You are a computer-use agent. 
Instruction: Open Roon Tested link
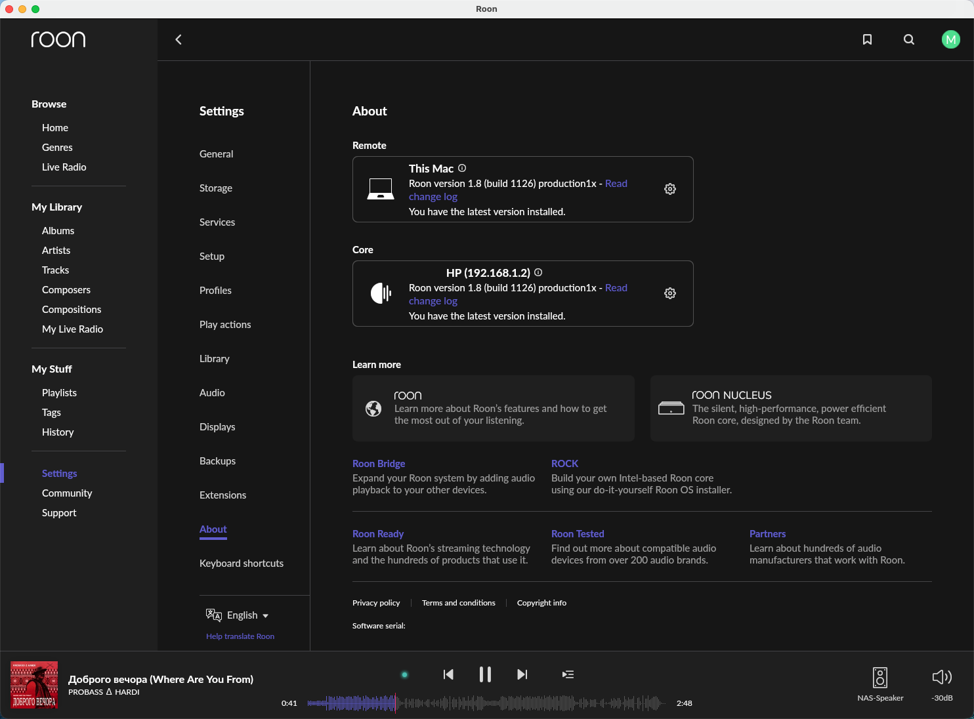point(578,534)
